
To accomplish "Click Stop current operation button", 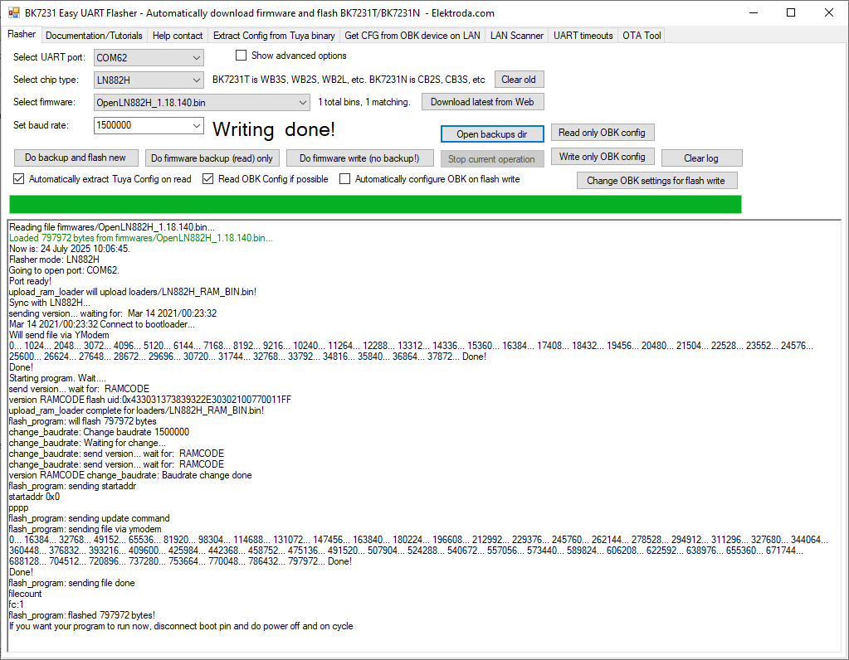I will (x=491, y=159).
